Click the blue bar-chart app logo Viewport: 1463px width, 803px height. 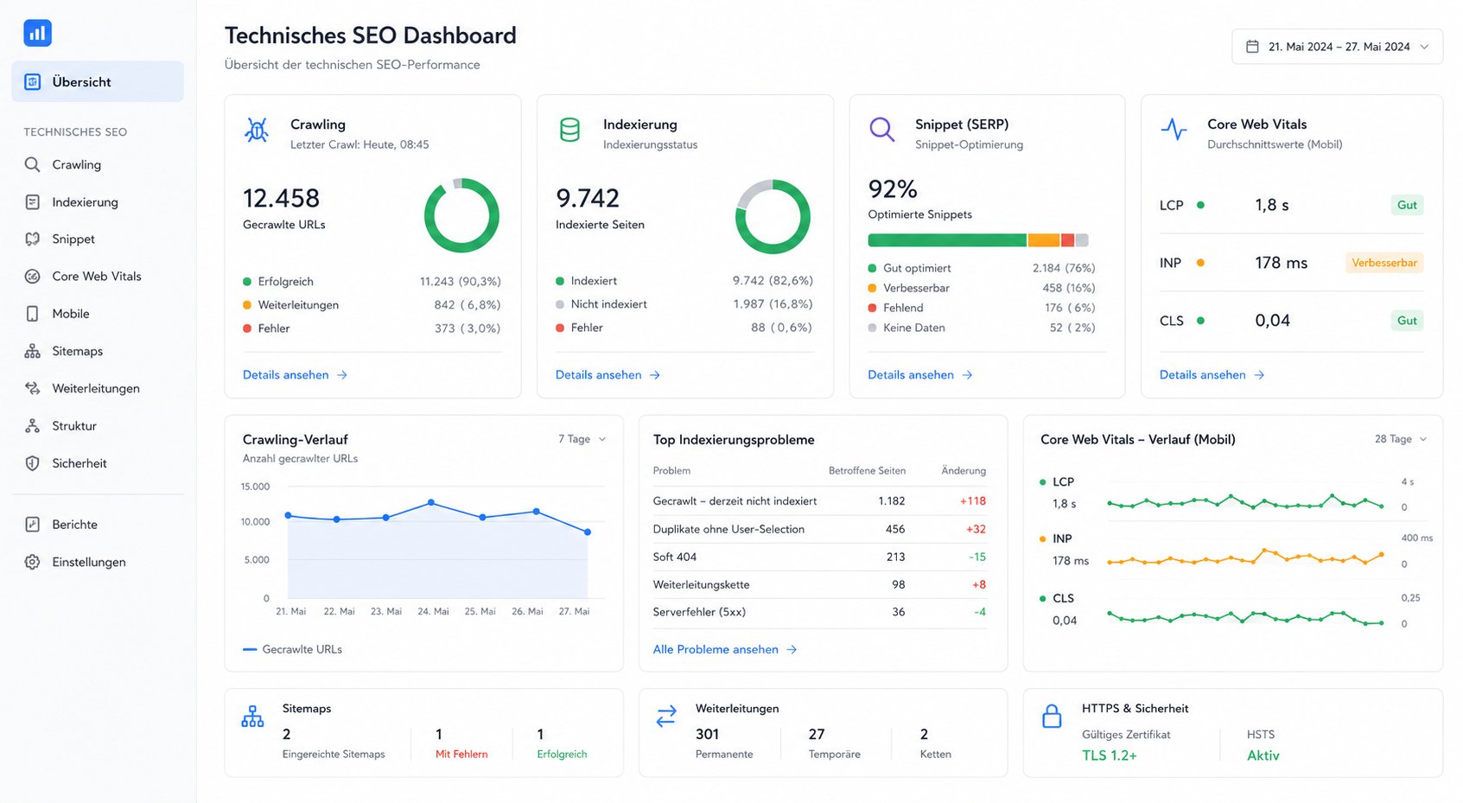point(37,34)
